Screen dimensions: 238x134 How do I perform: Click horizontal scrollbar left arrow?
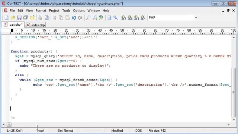pyautogui.click(x=4, y=125)
